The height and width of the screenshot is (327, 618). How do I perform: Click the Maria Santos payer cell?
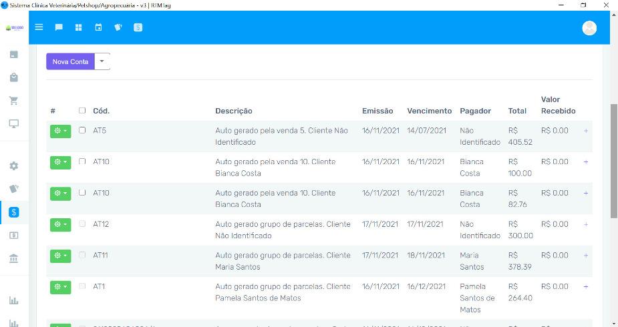(472, 261)
